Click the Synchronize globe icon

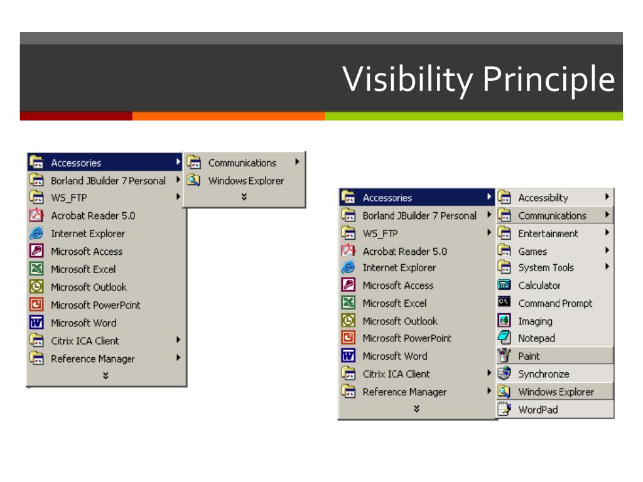pyautogui.click(x=504, y=373)
